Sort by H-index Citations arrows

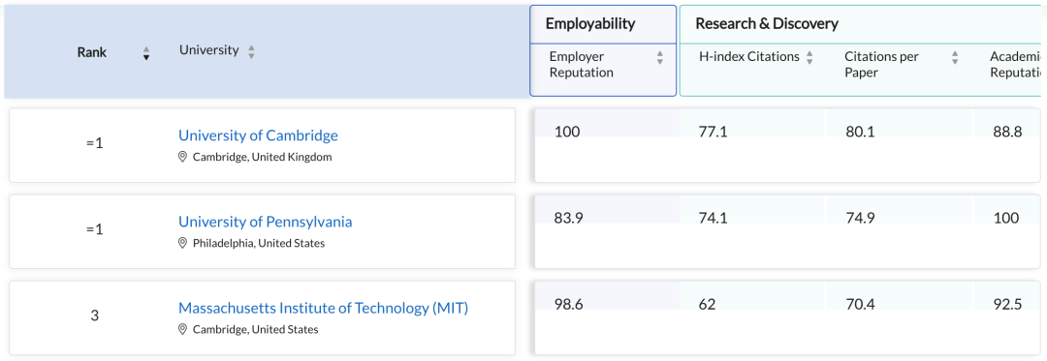tap(809, 58)
